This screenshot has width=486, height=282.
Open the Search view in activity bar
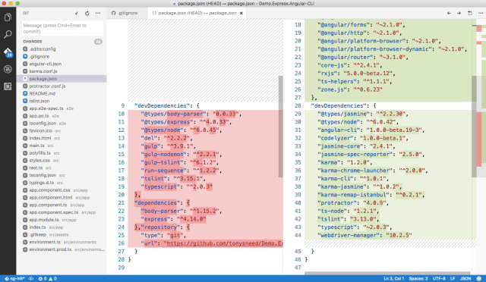(8, 34)
